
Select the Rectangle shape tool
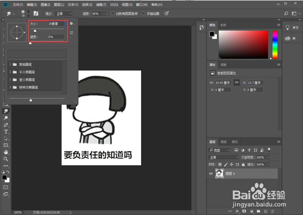coord(6,145)
